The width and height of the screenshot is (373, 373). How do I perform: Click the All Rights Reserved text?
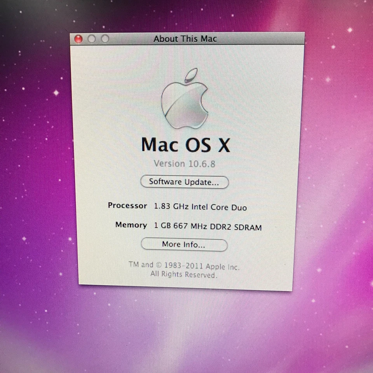(184, 275)
